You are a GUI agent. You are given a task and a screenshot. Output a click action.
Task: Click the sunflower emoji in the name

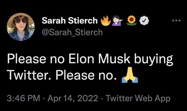click(132, 21)
